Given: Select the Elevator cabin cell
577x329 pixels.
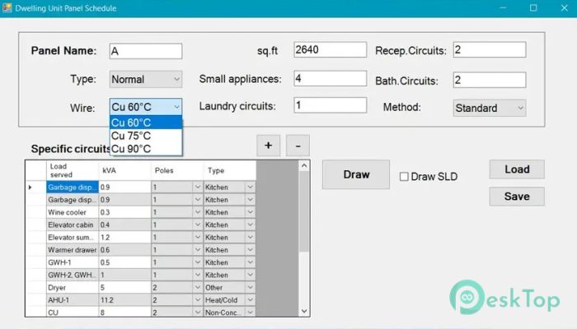Looking at the screenshot, I should tap(73, 225).
